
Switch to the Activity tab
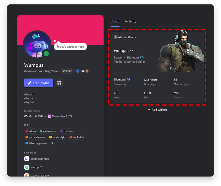click(130, 21)
